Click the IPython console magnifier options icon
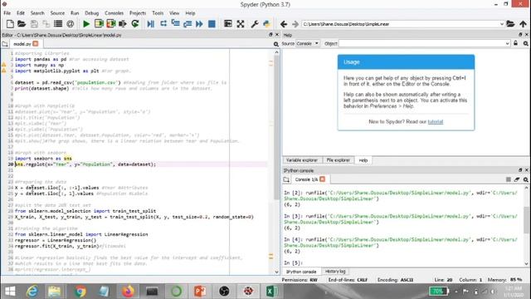 [525, 179]
